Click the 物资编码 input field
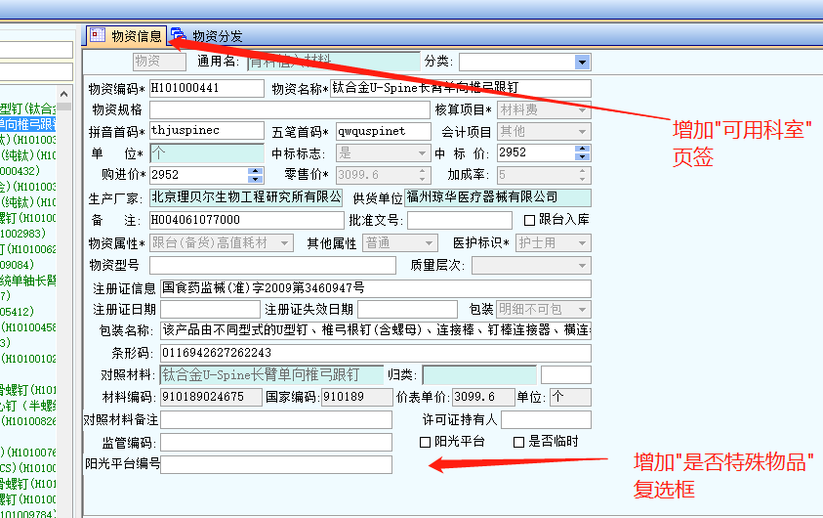The width and height of the screenshot is (823, 518). 206,88
